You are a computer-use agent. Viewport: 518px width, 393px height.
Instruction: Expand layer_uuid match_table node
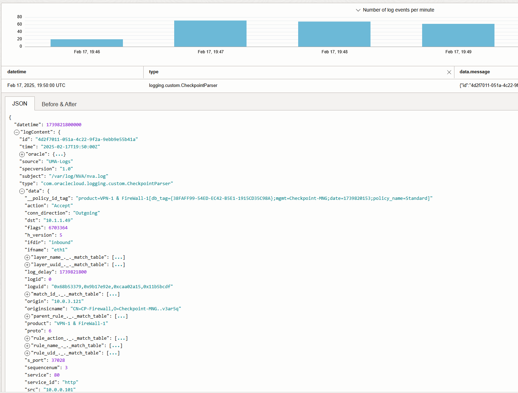pos(27,265)
